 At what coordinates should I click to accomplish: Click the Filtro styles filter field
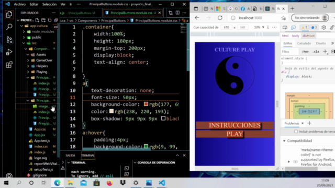[x=289, y=52]
